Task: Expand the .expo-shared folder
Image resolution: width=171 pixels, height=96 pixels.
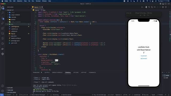Action: (15, 15)
